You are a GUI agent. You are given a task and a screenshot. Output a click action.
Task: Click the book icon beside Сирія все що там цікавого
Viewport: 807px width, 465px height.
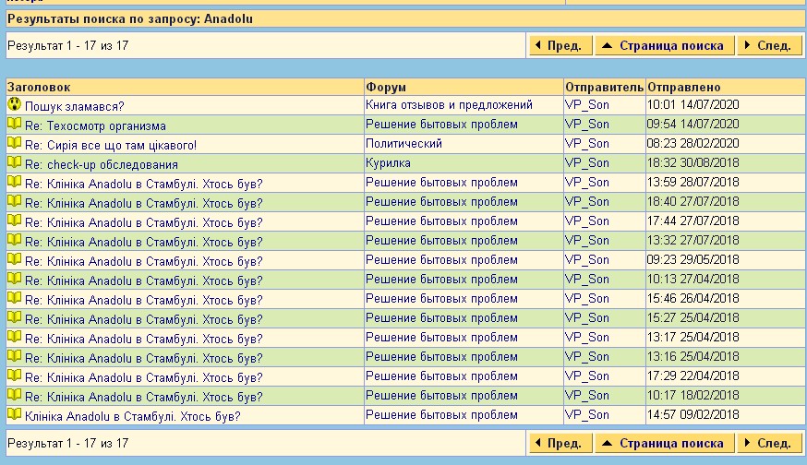click(x=14, y=144)
